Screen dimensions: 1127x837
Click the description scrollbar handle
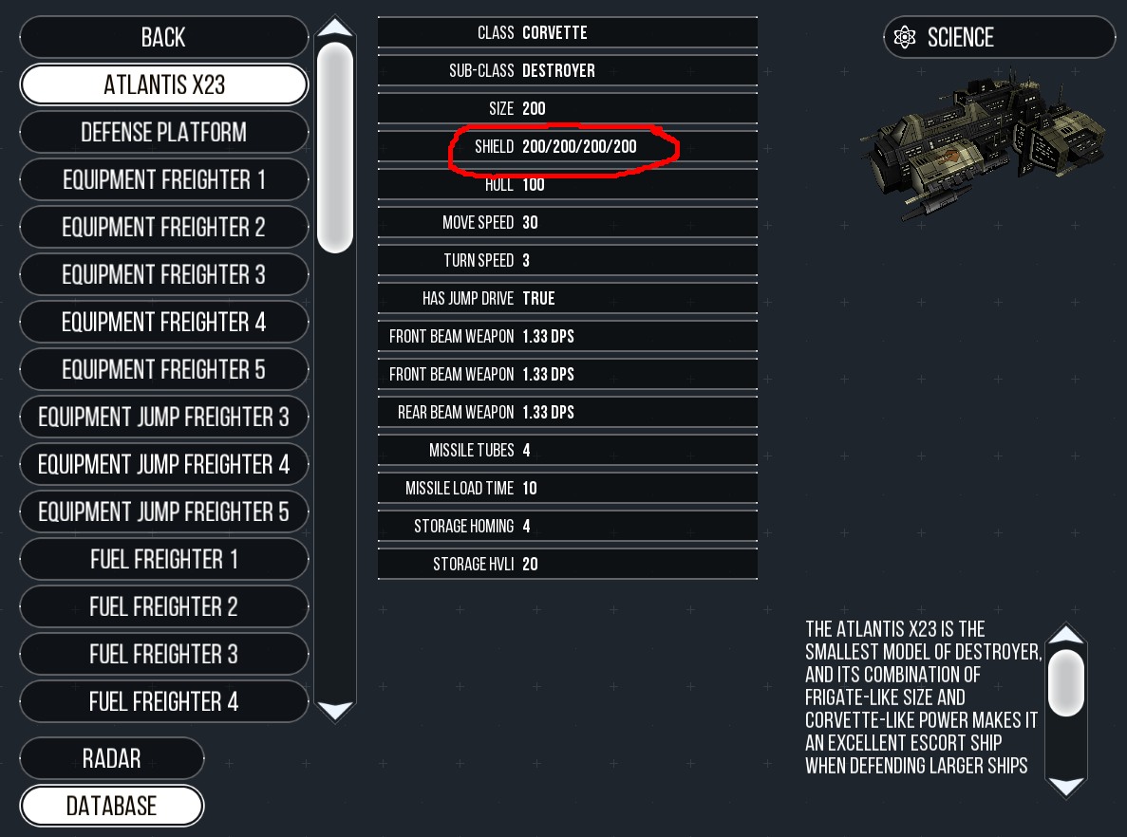click(x=1066, y=682)
